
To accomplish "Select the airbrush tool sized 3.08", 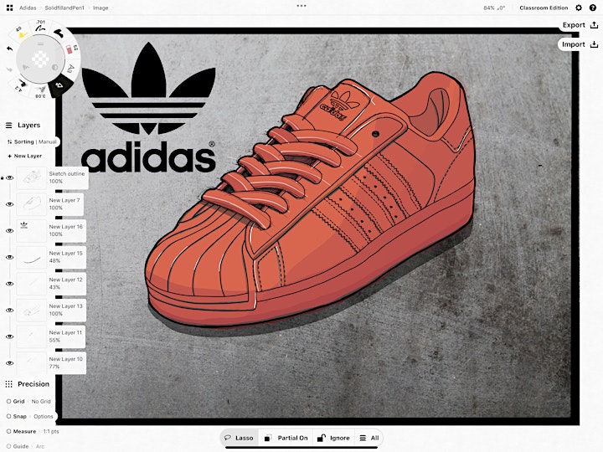I will (x=41, y=91).
